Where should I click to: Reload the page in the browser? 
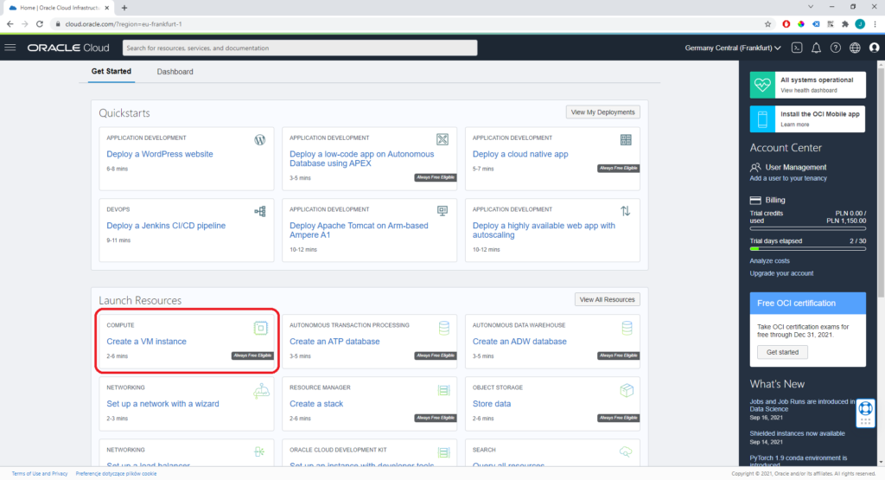(40, 24)
